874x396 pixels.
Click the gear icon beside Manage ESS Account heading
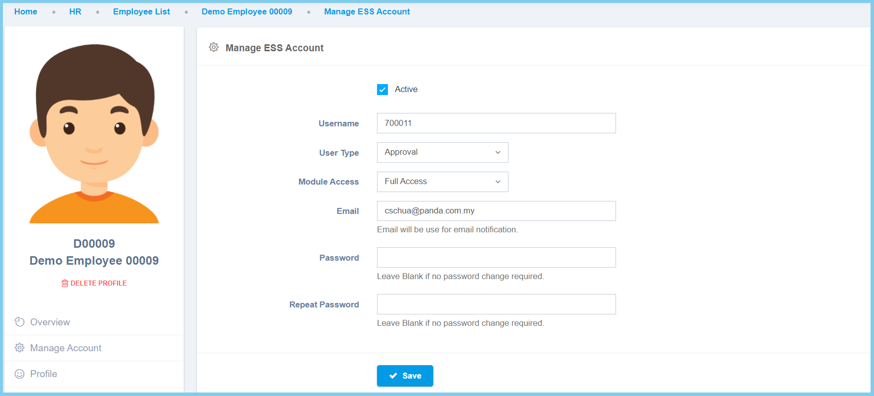point(214,47)
